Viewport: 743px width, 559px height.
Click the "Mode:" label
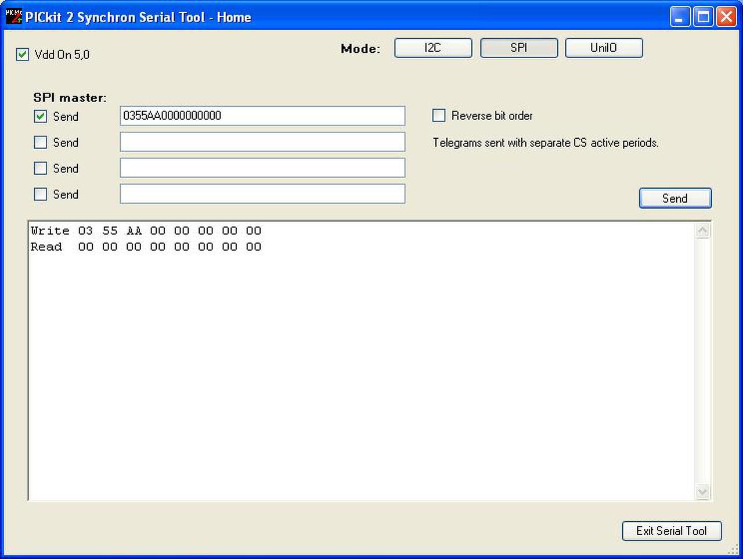pos(360,49)
